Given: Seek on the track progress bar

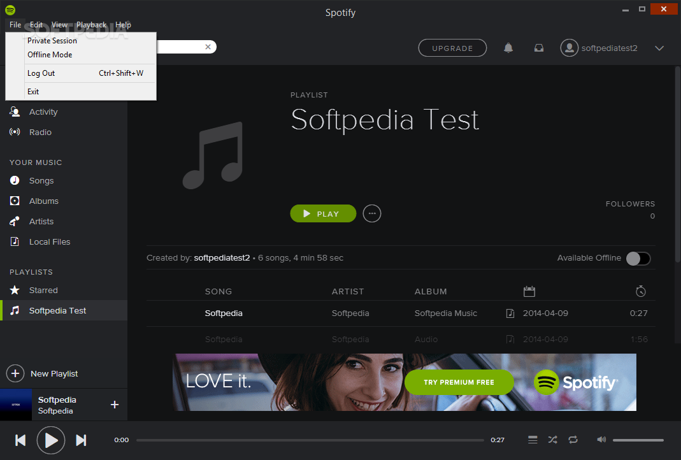Looking at the screenshot, I should [310, 440].
